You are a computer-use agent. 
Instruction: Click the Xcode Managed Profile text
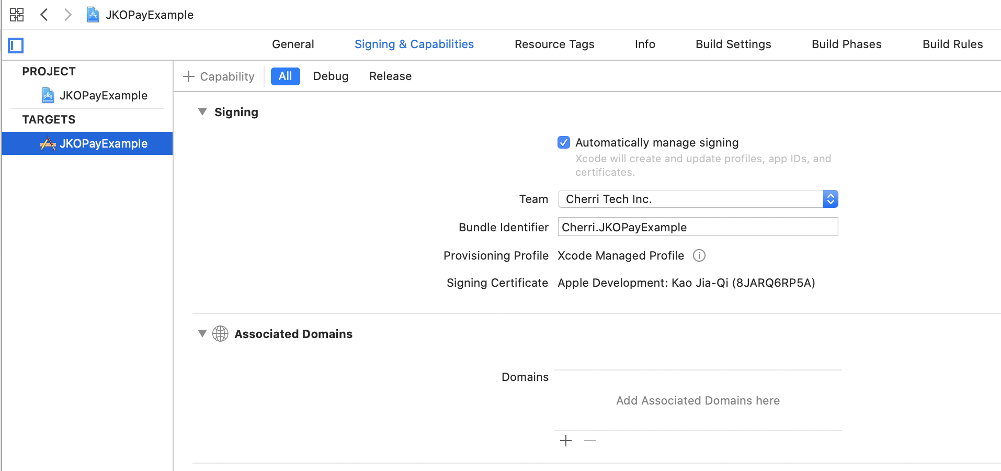pos(621,255)
